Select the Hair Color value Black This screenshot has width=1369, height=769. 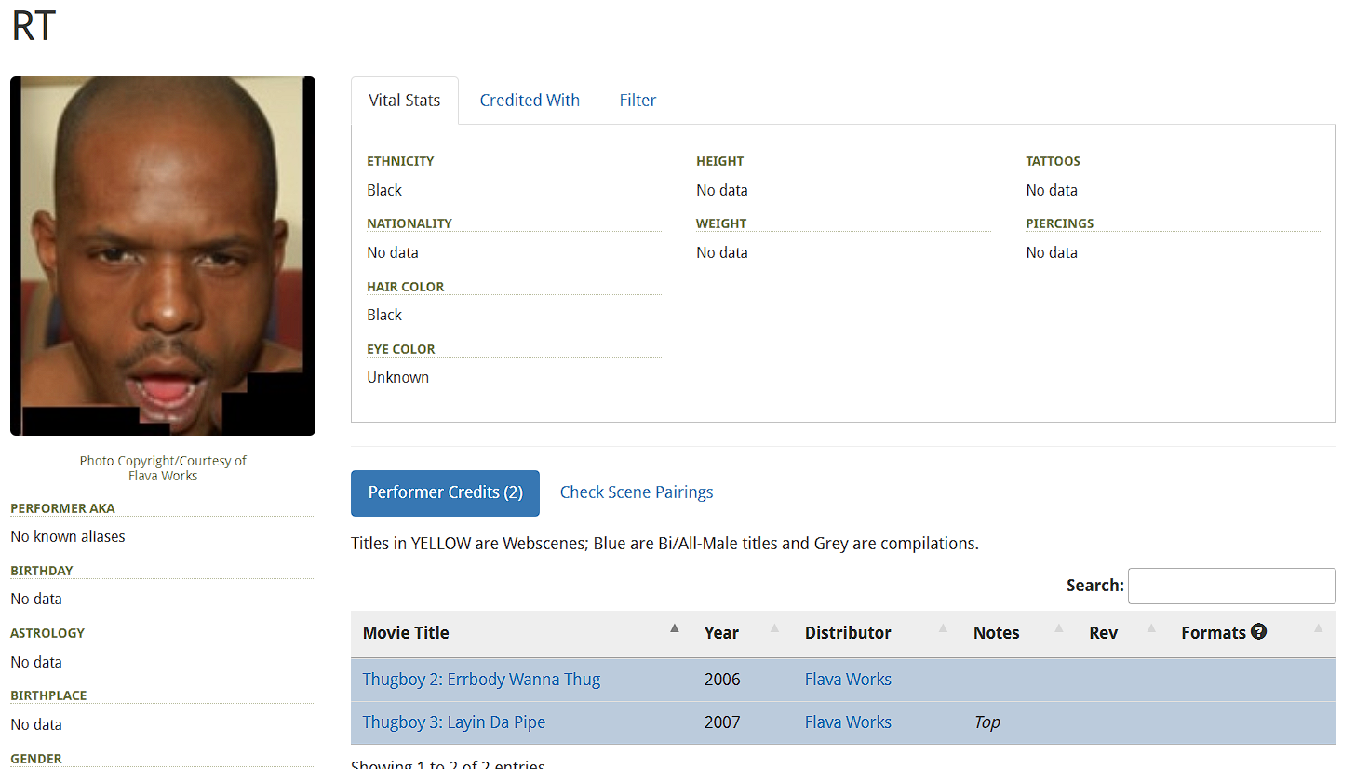click(x=384, y=315)
